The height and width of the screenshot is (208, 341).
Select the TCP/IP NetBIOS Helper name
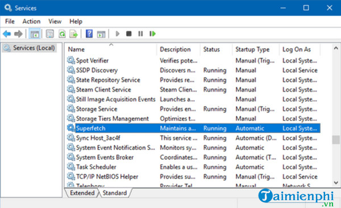coord(107,177)
